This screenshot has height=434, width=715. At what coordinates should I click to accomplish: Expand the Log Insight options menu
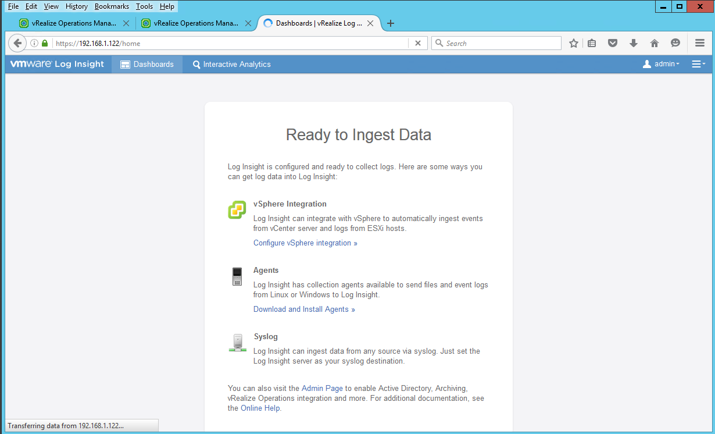pyautogui.click(x=699, y=64)
